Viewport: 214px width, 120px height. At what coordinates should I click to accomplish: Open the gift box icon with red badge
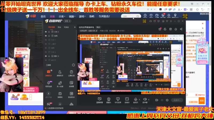(x=160, y=29)
